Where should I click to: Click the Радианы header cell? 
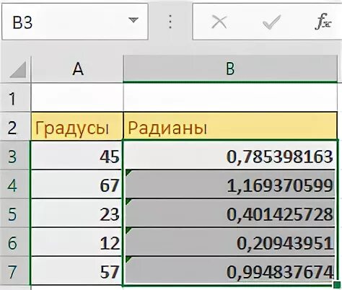pyautogui.click(x=230, y=126)
